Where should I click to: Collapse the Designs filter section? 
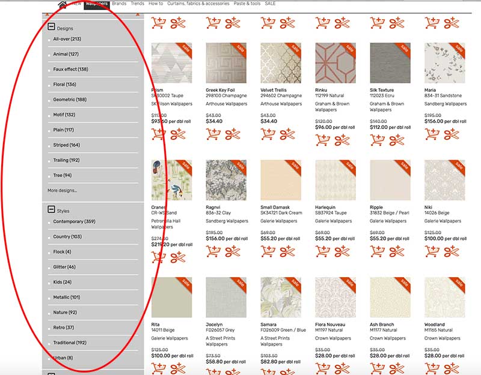(x=51, y=27)
